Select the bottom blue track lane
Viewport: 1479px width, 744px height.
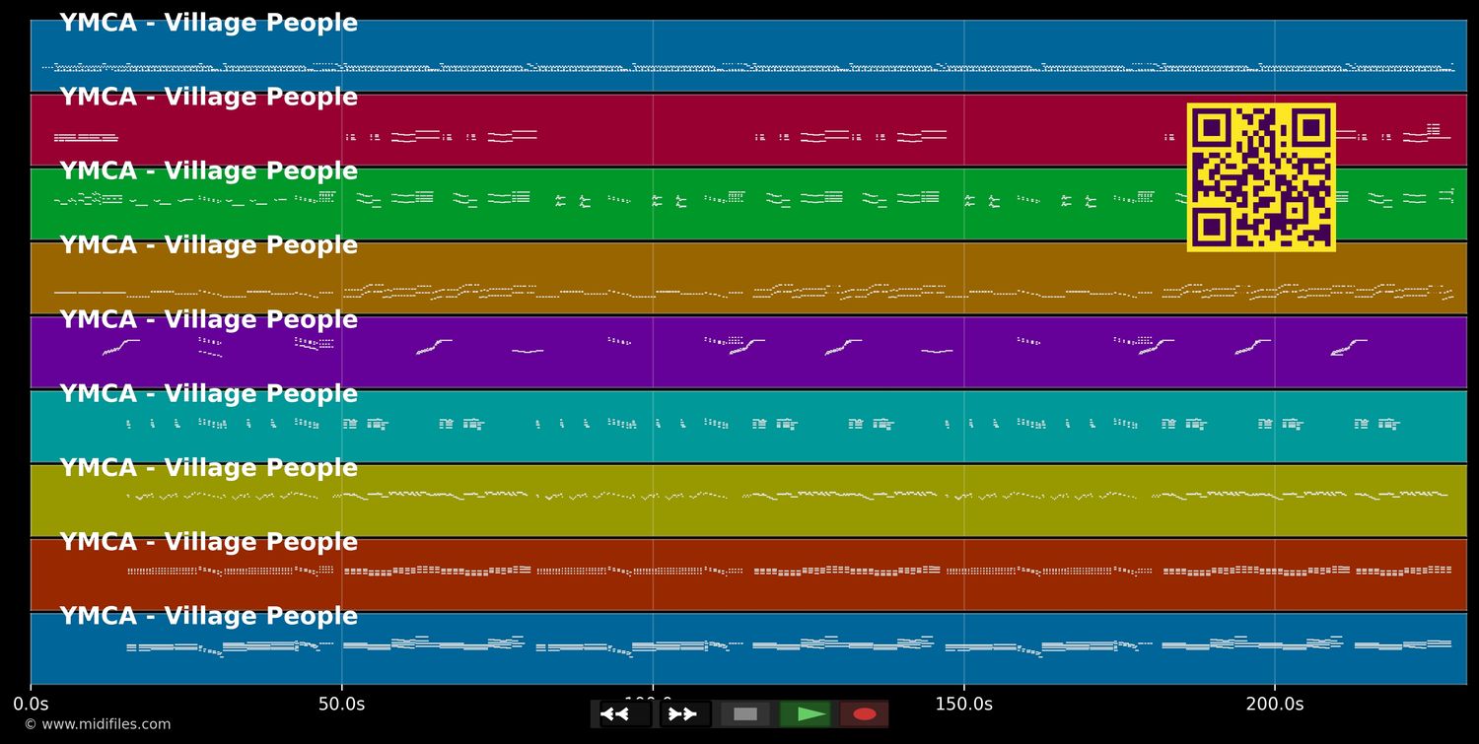748,648
